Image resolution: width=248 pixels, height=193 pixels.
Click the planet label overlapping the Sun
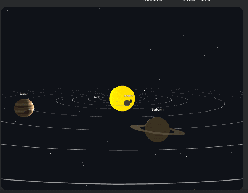pyautogui.click(x=129, y=95)
